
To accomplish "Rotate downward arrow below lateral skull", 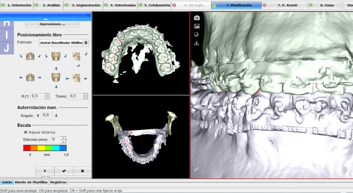I will [78, 66].
